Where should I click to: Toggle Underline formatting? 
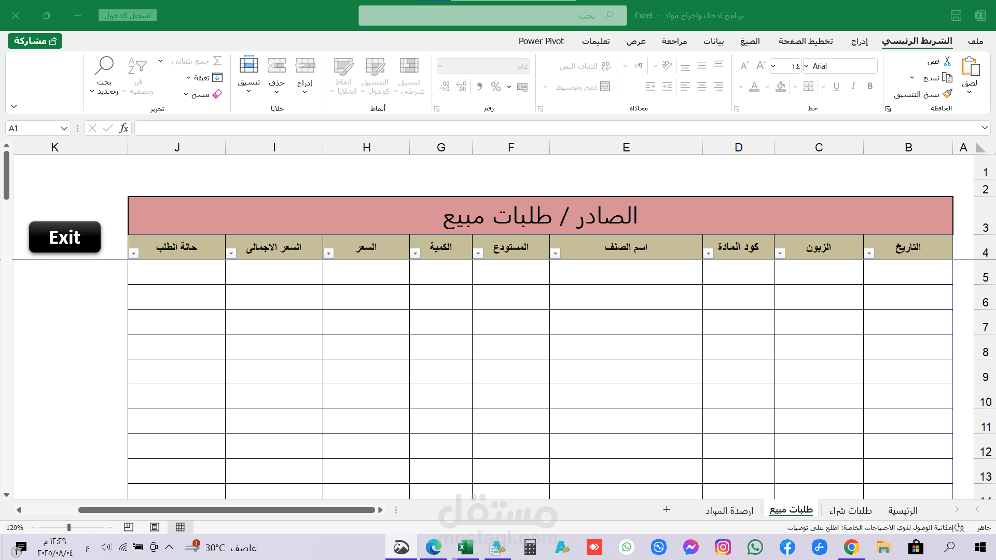[836, 87]
